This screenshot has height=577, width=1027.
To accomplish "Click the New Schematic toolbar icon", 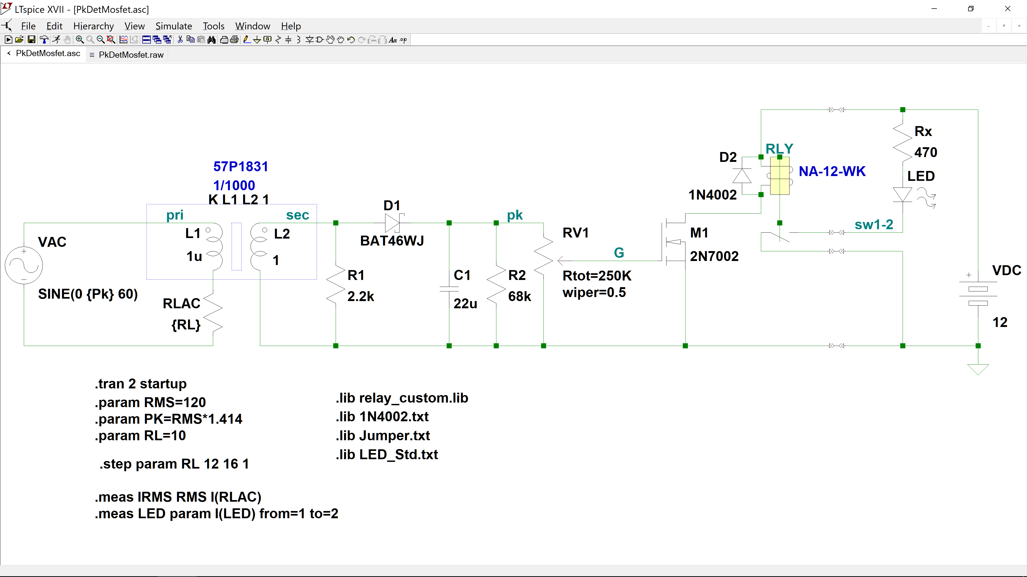I will (8, 40).
